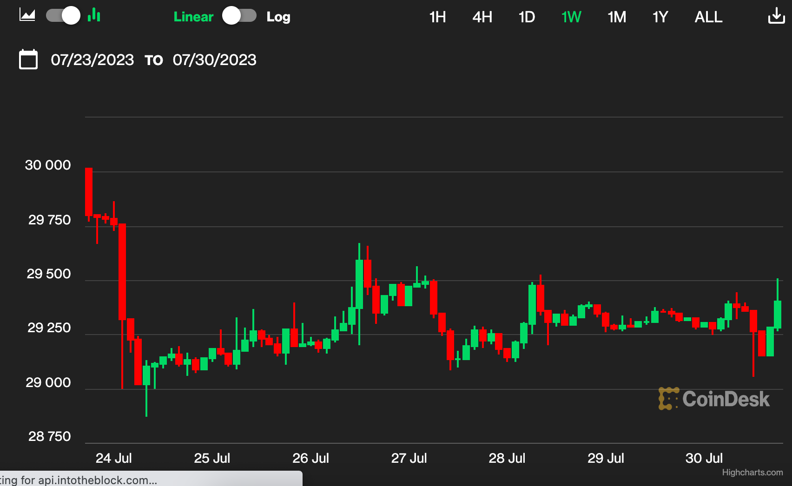Open the Highcharts.com credit link

[x=752, y=472]
